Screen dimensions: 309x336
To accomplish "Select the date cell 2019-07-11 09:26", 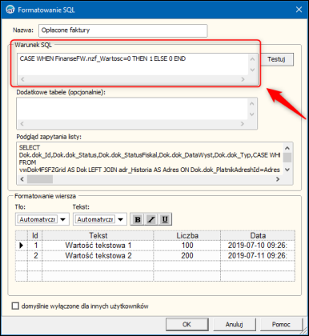I will click(x=258, y=255).
